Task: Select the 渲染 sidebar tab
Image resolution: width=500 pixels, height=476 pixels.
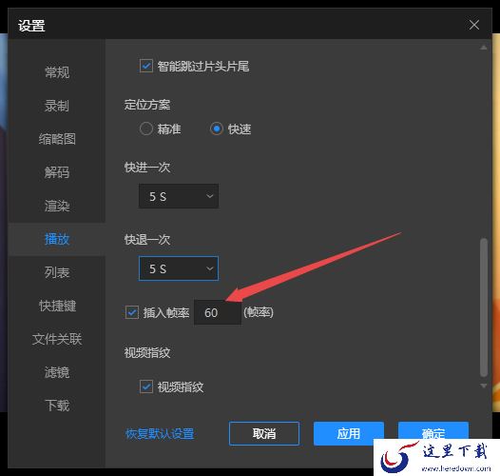Action: 57,206
